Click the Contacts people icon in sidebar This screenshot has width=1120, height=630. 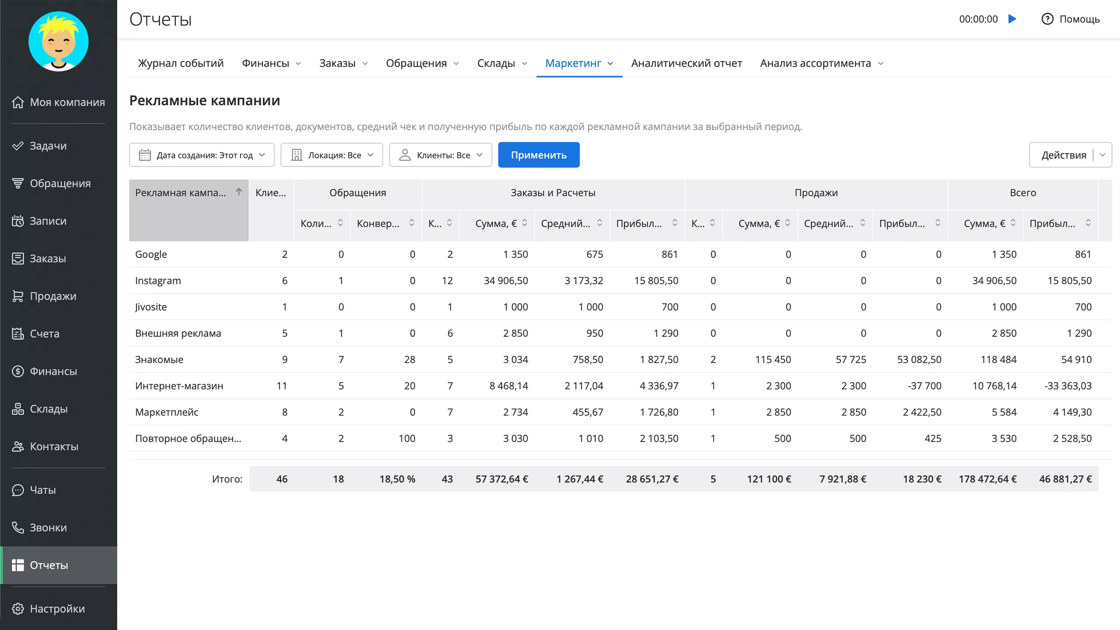click(x=17, y=447)
